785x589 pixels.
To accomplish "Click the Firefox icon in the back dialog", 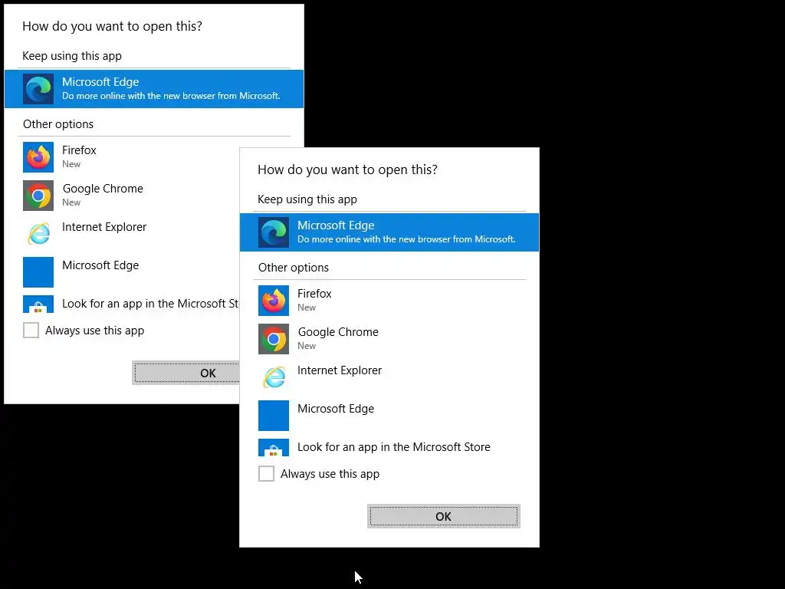I will pyautogui.click(x=38, y=157).
